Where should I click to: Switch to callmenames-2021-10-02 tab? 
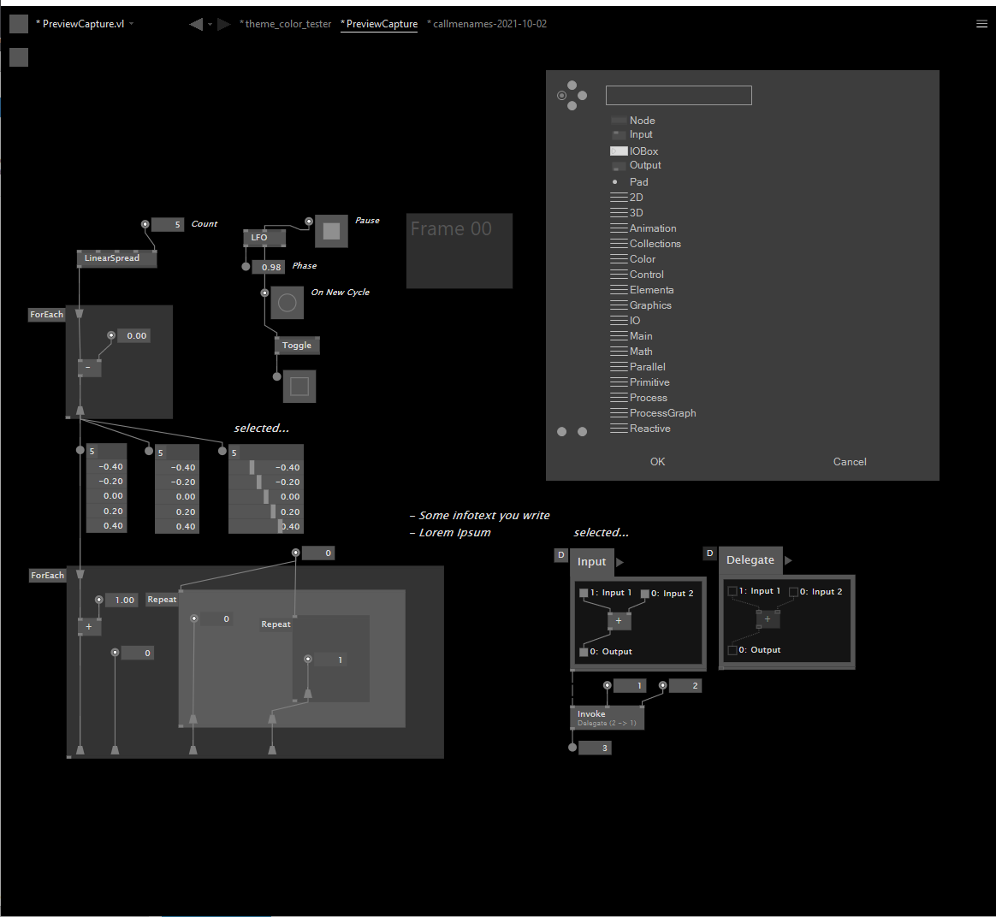click(x=487, y=24)
